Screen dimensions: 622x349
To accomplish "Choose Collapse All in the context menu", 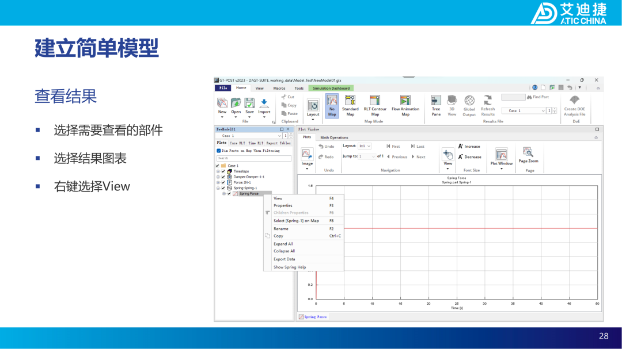I will [x=304, y=251].
